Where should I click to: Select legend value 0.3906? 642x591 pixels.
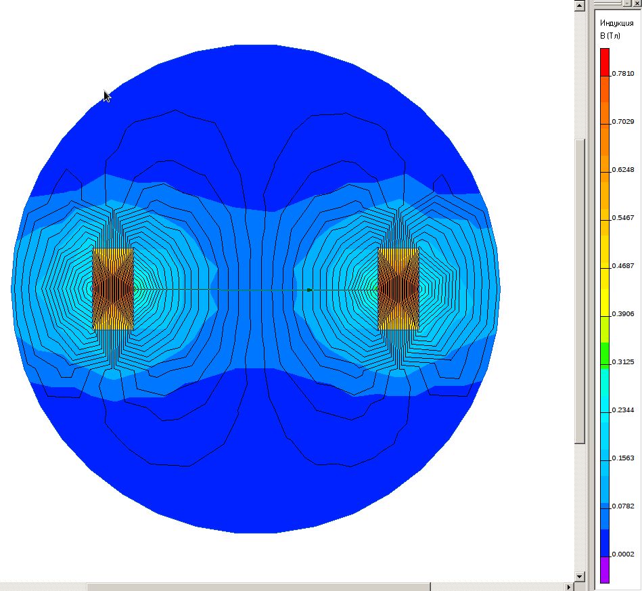[x=623, y=314]
